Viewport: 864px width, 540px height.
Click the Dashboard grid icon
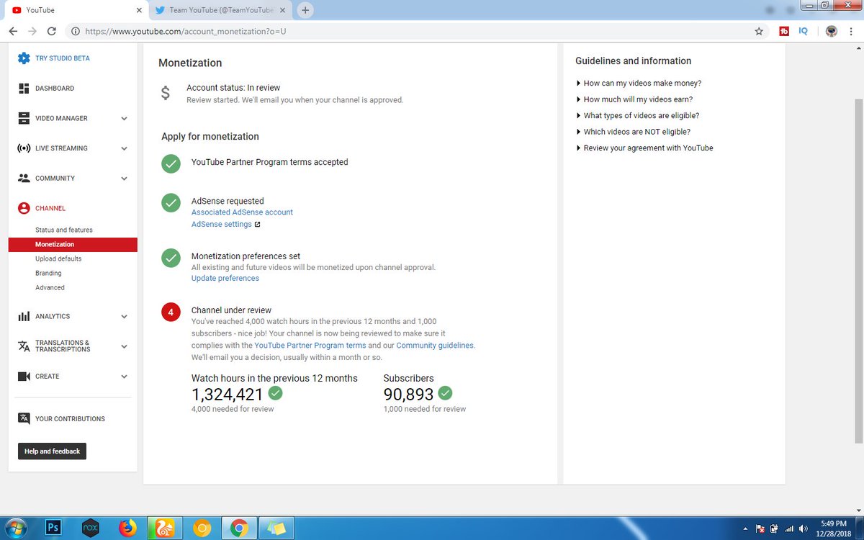point(24,88)
